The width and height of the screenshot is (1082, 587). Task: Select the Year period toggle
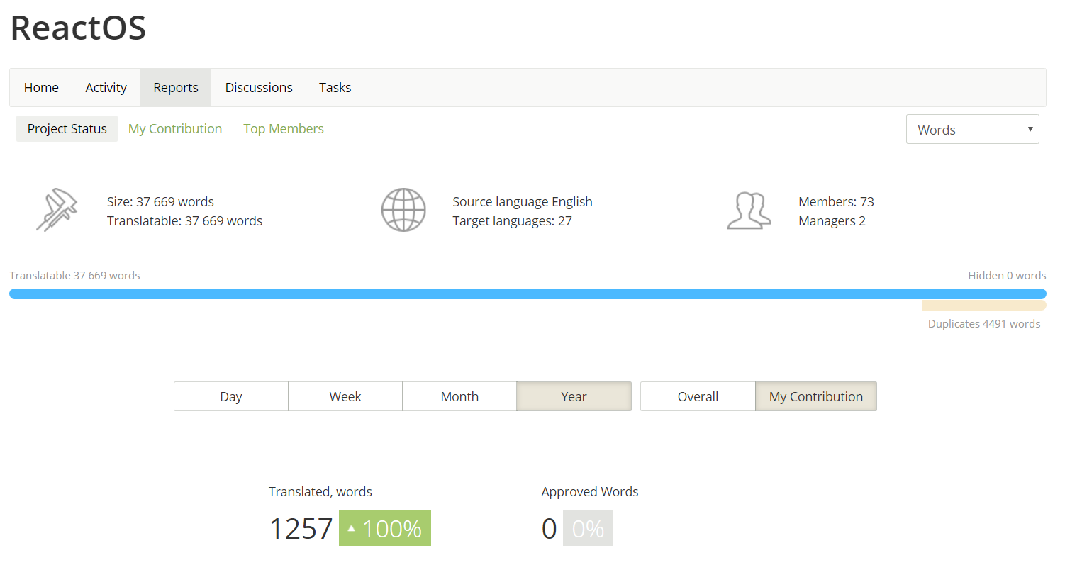pos(574,396)
